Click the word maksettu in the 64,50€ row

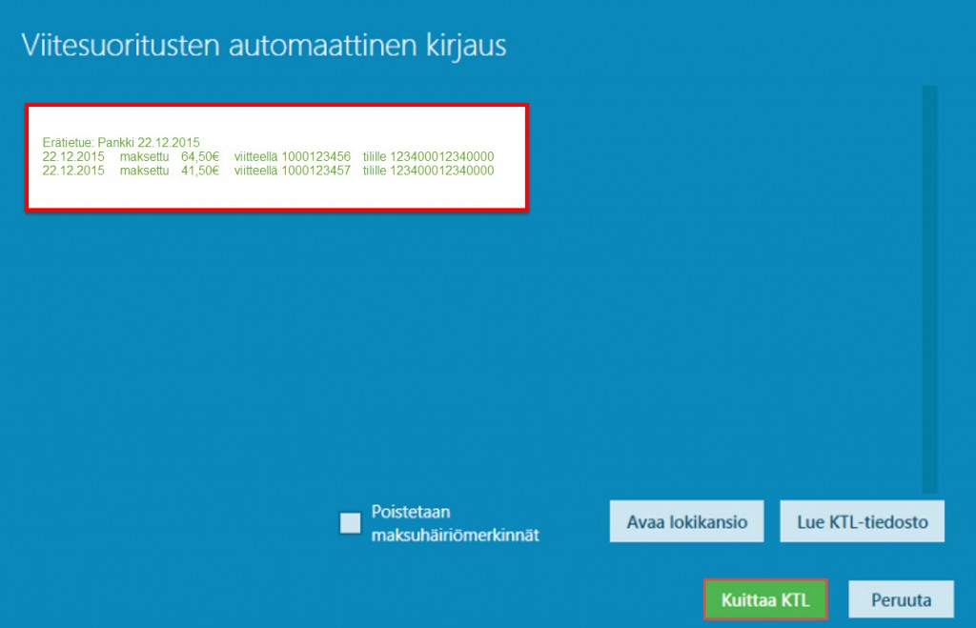click(x=144, y=156)
